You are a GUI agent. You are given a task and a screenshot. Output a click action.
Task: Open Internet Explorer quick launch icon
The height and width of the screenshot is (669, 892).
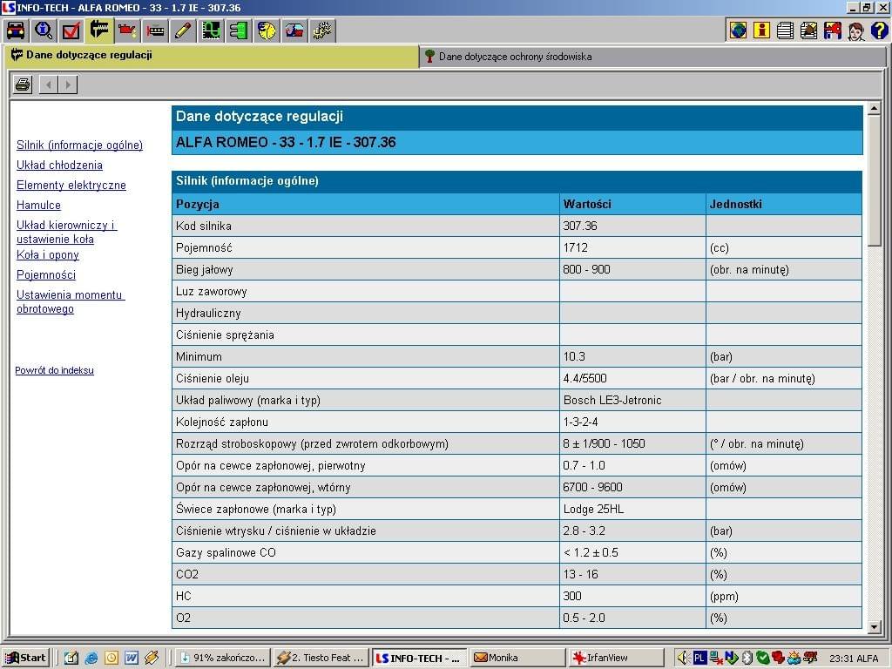[91, 659]
